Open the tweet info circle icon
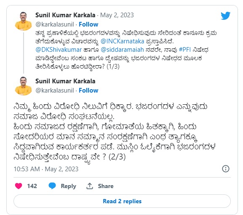 tap(226, 169)
